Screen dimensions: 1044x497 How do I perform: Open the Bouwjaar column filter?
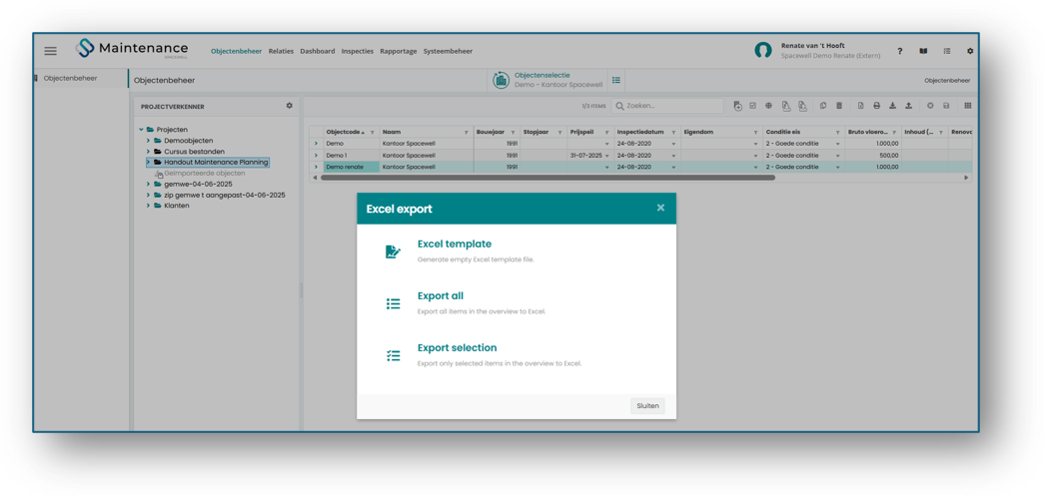pos(513,133)
